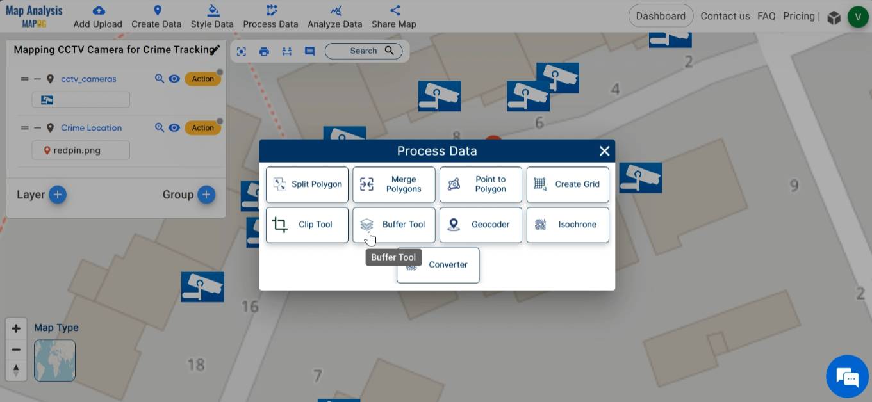872x402 pixels.
Task: Click the zoom-to-extent icon in map toolbar
Action: pyautogui.click(x=242, y=51)
